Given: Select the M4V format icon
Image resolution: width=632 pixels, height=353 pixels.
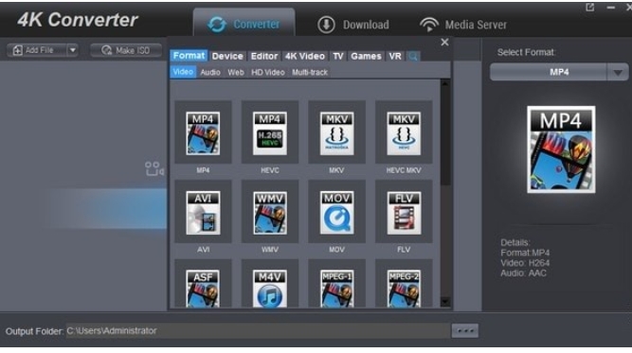Looking at the screenshot, I should 270,288.
